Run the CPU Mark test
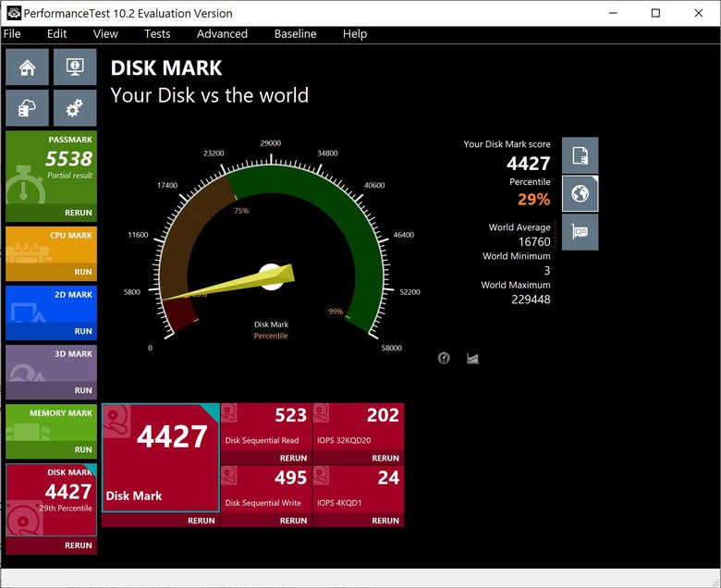Image resolution: width=721 pixels, height=588 pixels. [83, 272]
